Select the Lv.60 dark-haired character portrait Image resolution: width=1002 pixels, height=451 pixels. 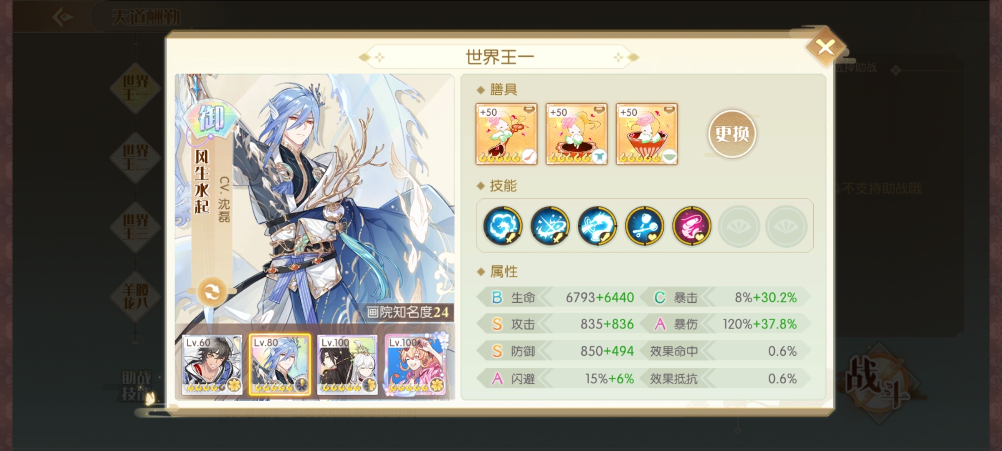point(212,365)
